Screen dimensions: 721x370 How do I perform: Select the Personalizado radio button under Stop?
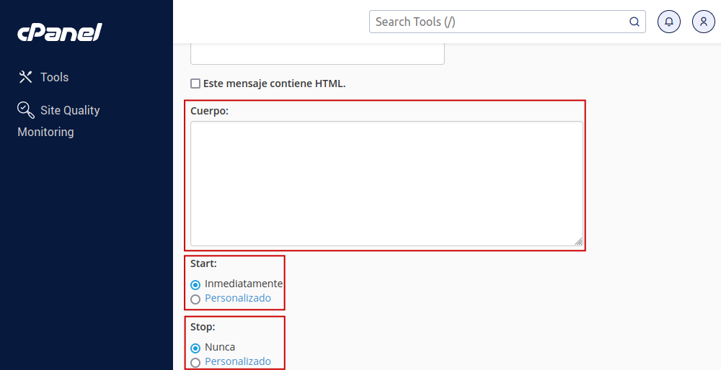(195, 362)
